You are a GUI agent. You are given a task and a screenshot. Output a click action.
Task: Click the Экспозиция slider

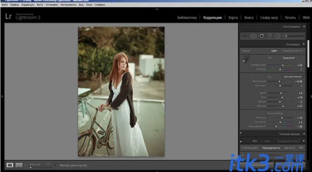pos(280,81)
